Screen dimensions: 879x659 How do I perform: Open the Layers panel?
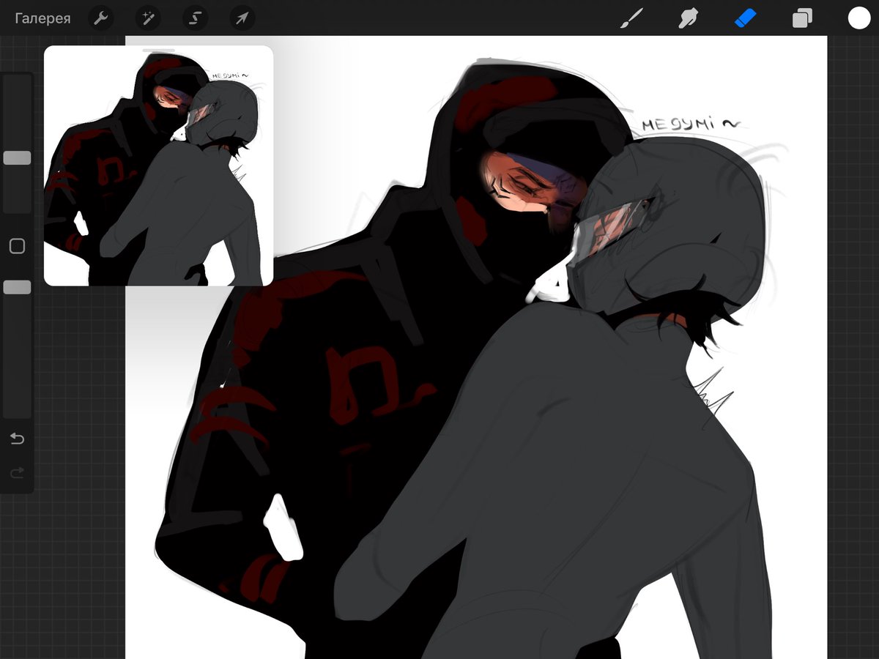click(x=802, y=18)
